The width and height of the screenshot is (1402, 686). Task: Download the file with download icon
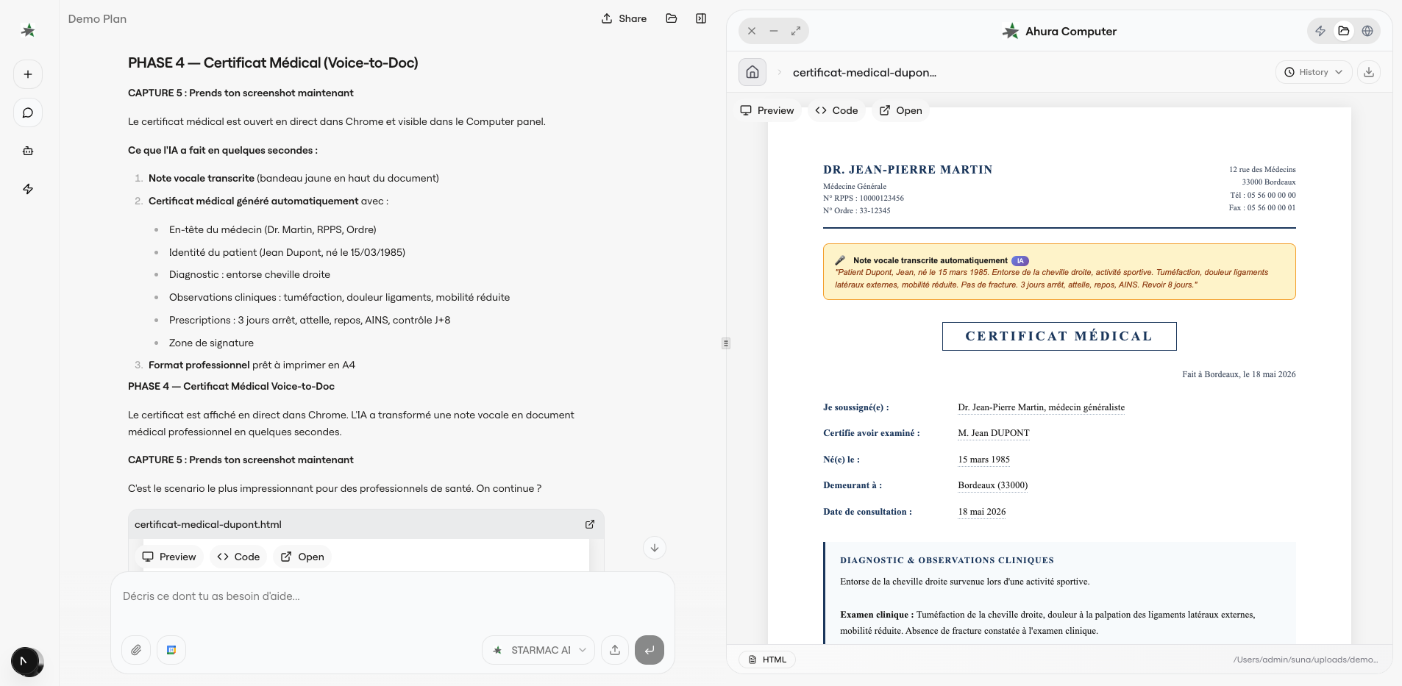1369,72
